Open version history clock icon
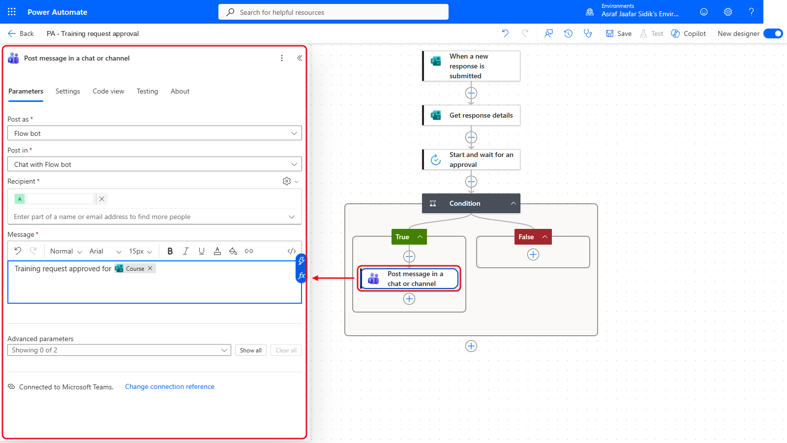The height and width of the screenshot is (443, 787). point(568,33)
